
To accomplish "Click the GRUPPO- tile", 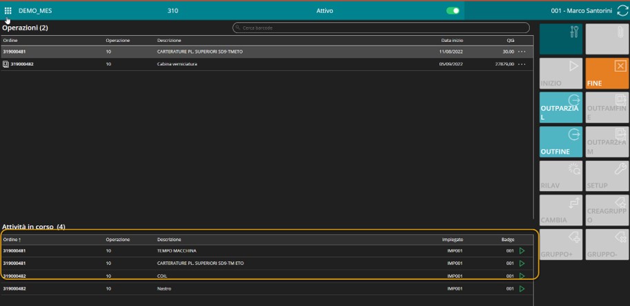I will click(607, 244).
